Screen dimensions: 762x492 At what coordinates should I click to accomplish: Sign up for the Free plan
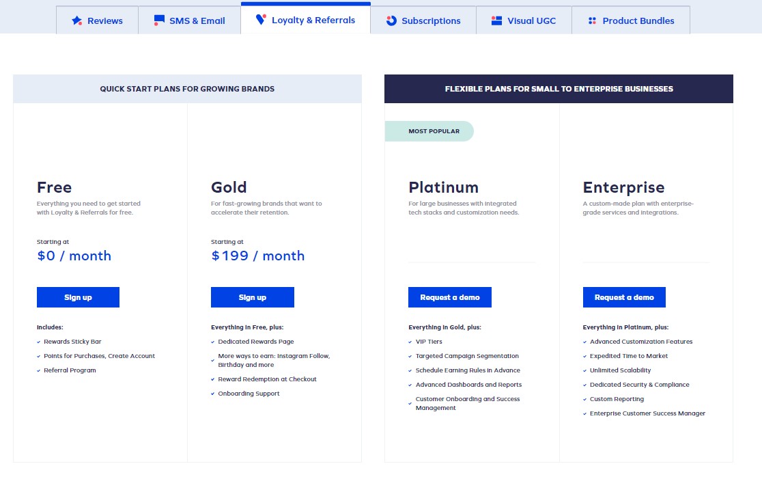point(78,297)
